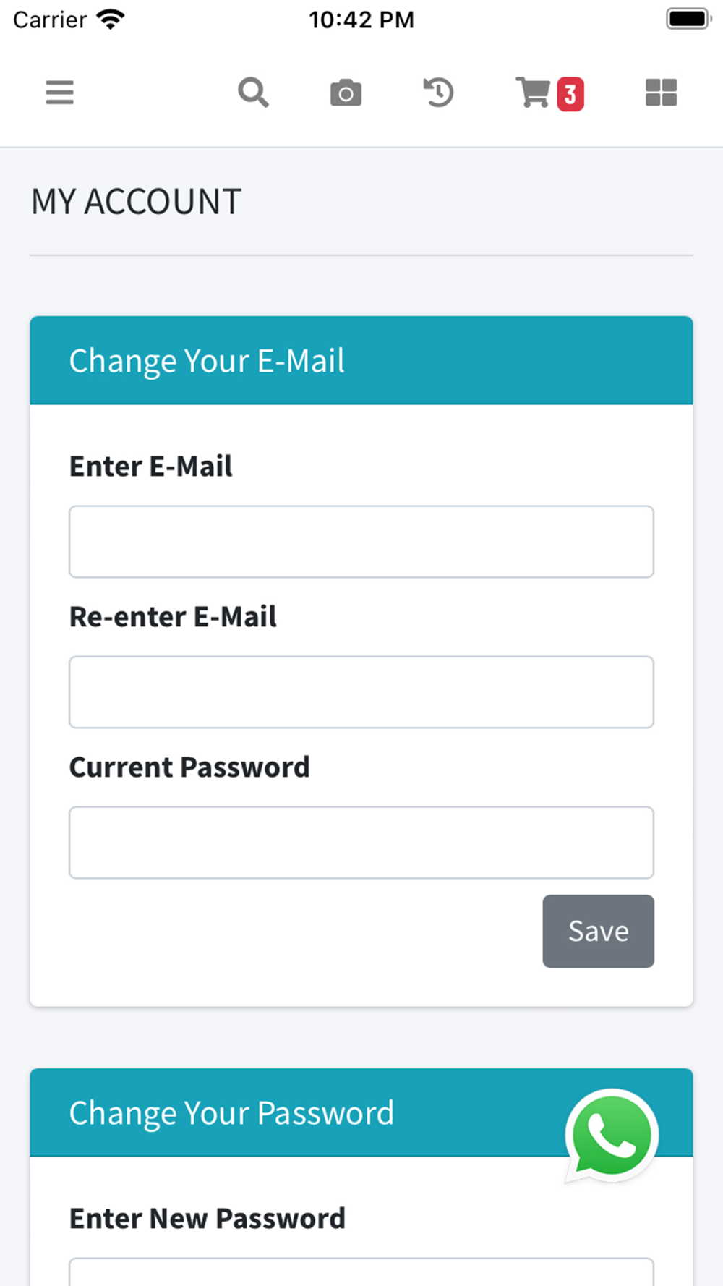
Task: Tap the battery icon in status bar
Action: [689, 19]
